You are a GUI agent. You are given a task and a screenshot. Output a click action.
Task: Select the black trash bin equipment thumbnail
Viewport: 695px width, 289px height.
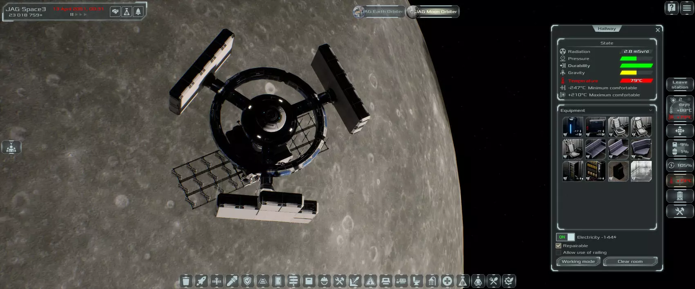pyautogui.click(x=618, y=171)
